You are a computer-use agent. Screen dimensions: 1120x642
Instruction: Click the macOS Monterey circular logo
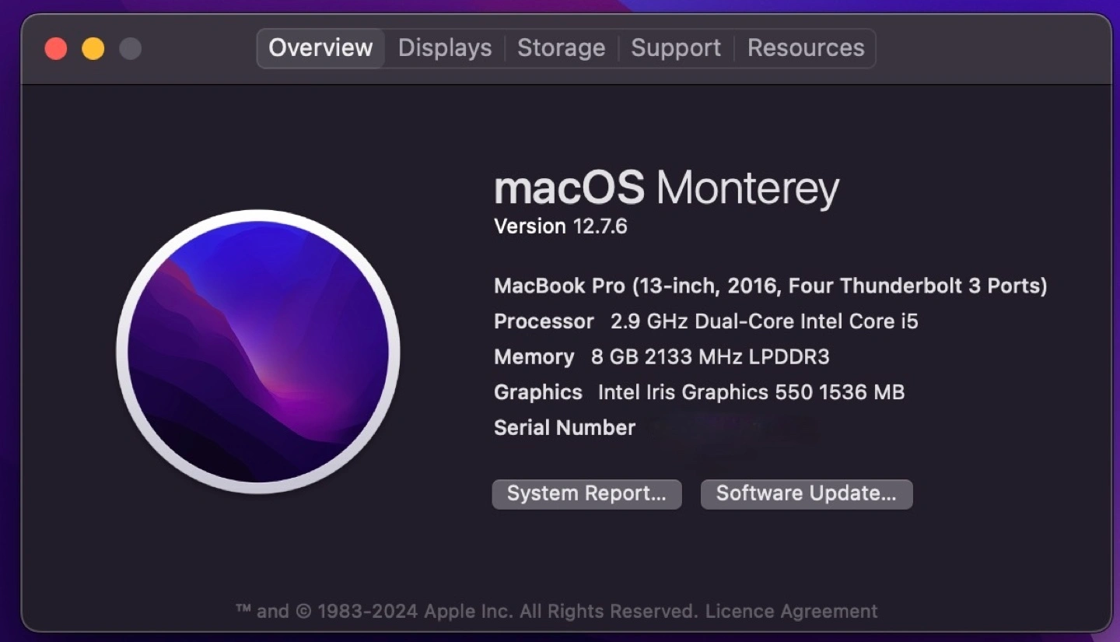click(258, 352)
